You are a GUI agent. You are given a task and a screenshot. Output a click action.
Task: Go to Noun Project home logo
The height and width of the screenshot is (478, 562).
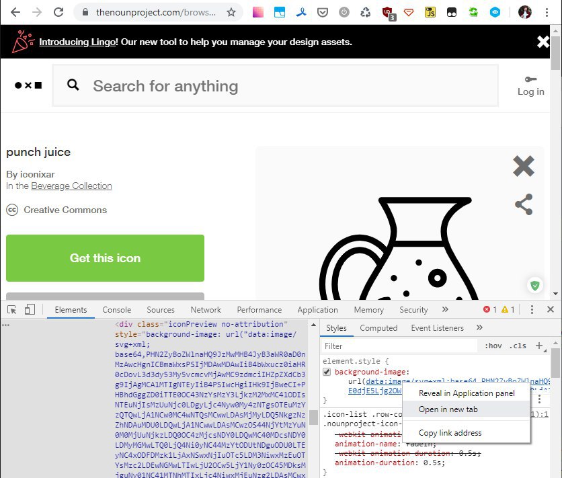pyautogui.click(x=28, y=85)
